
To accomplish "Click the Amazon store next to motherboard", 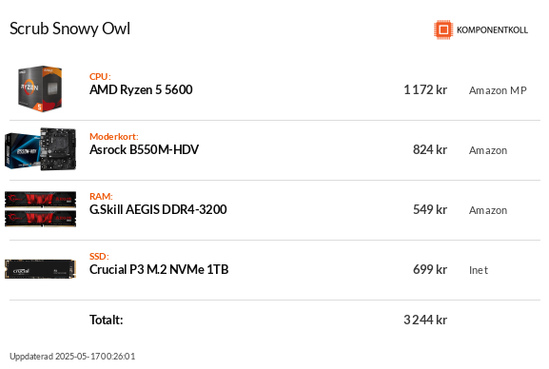I will [488, 150].
